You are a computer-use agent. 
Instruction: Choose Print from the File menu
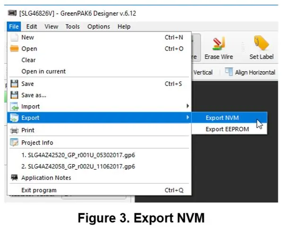[x=99, y=130]
